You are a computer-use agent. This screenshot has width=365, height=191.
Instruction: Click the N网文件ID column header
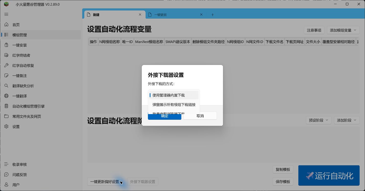[255, 42]
